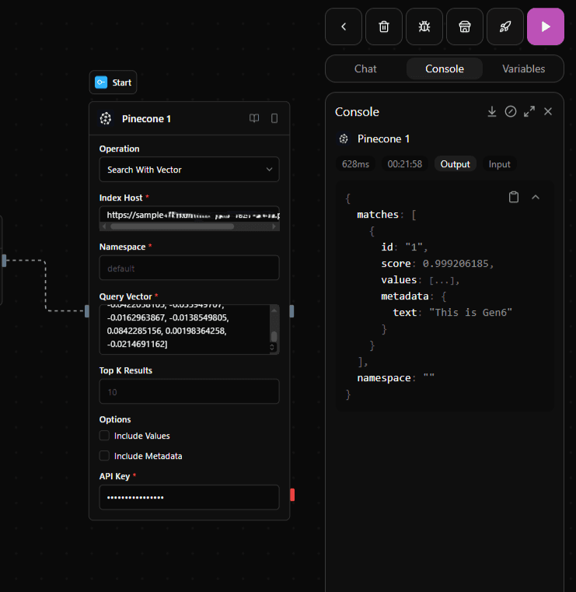Screen dimensions: 576x592
Task: Open the docs book icon on Pinecone 1
Action: [254, 119]
